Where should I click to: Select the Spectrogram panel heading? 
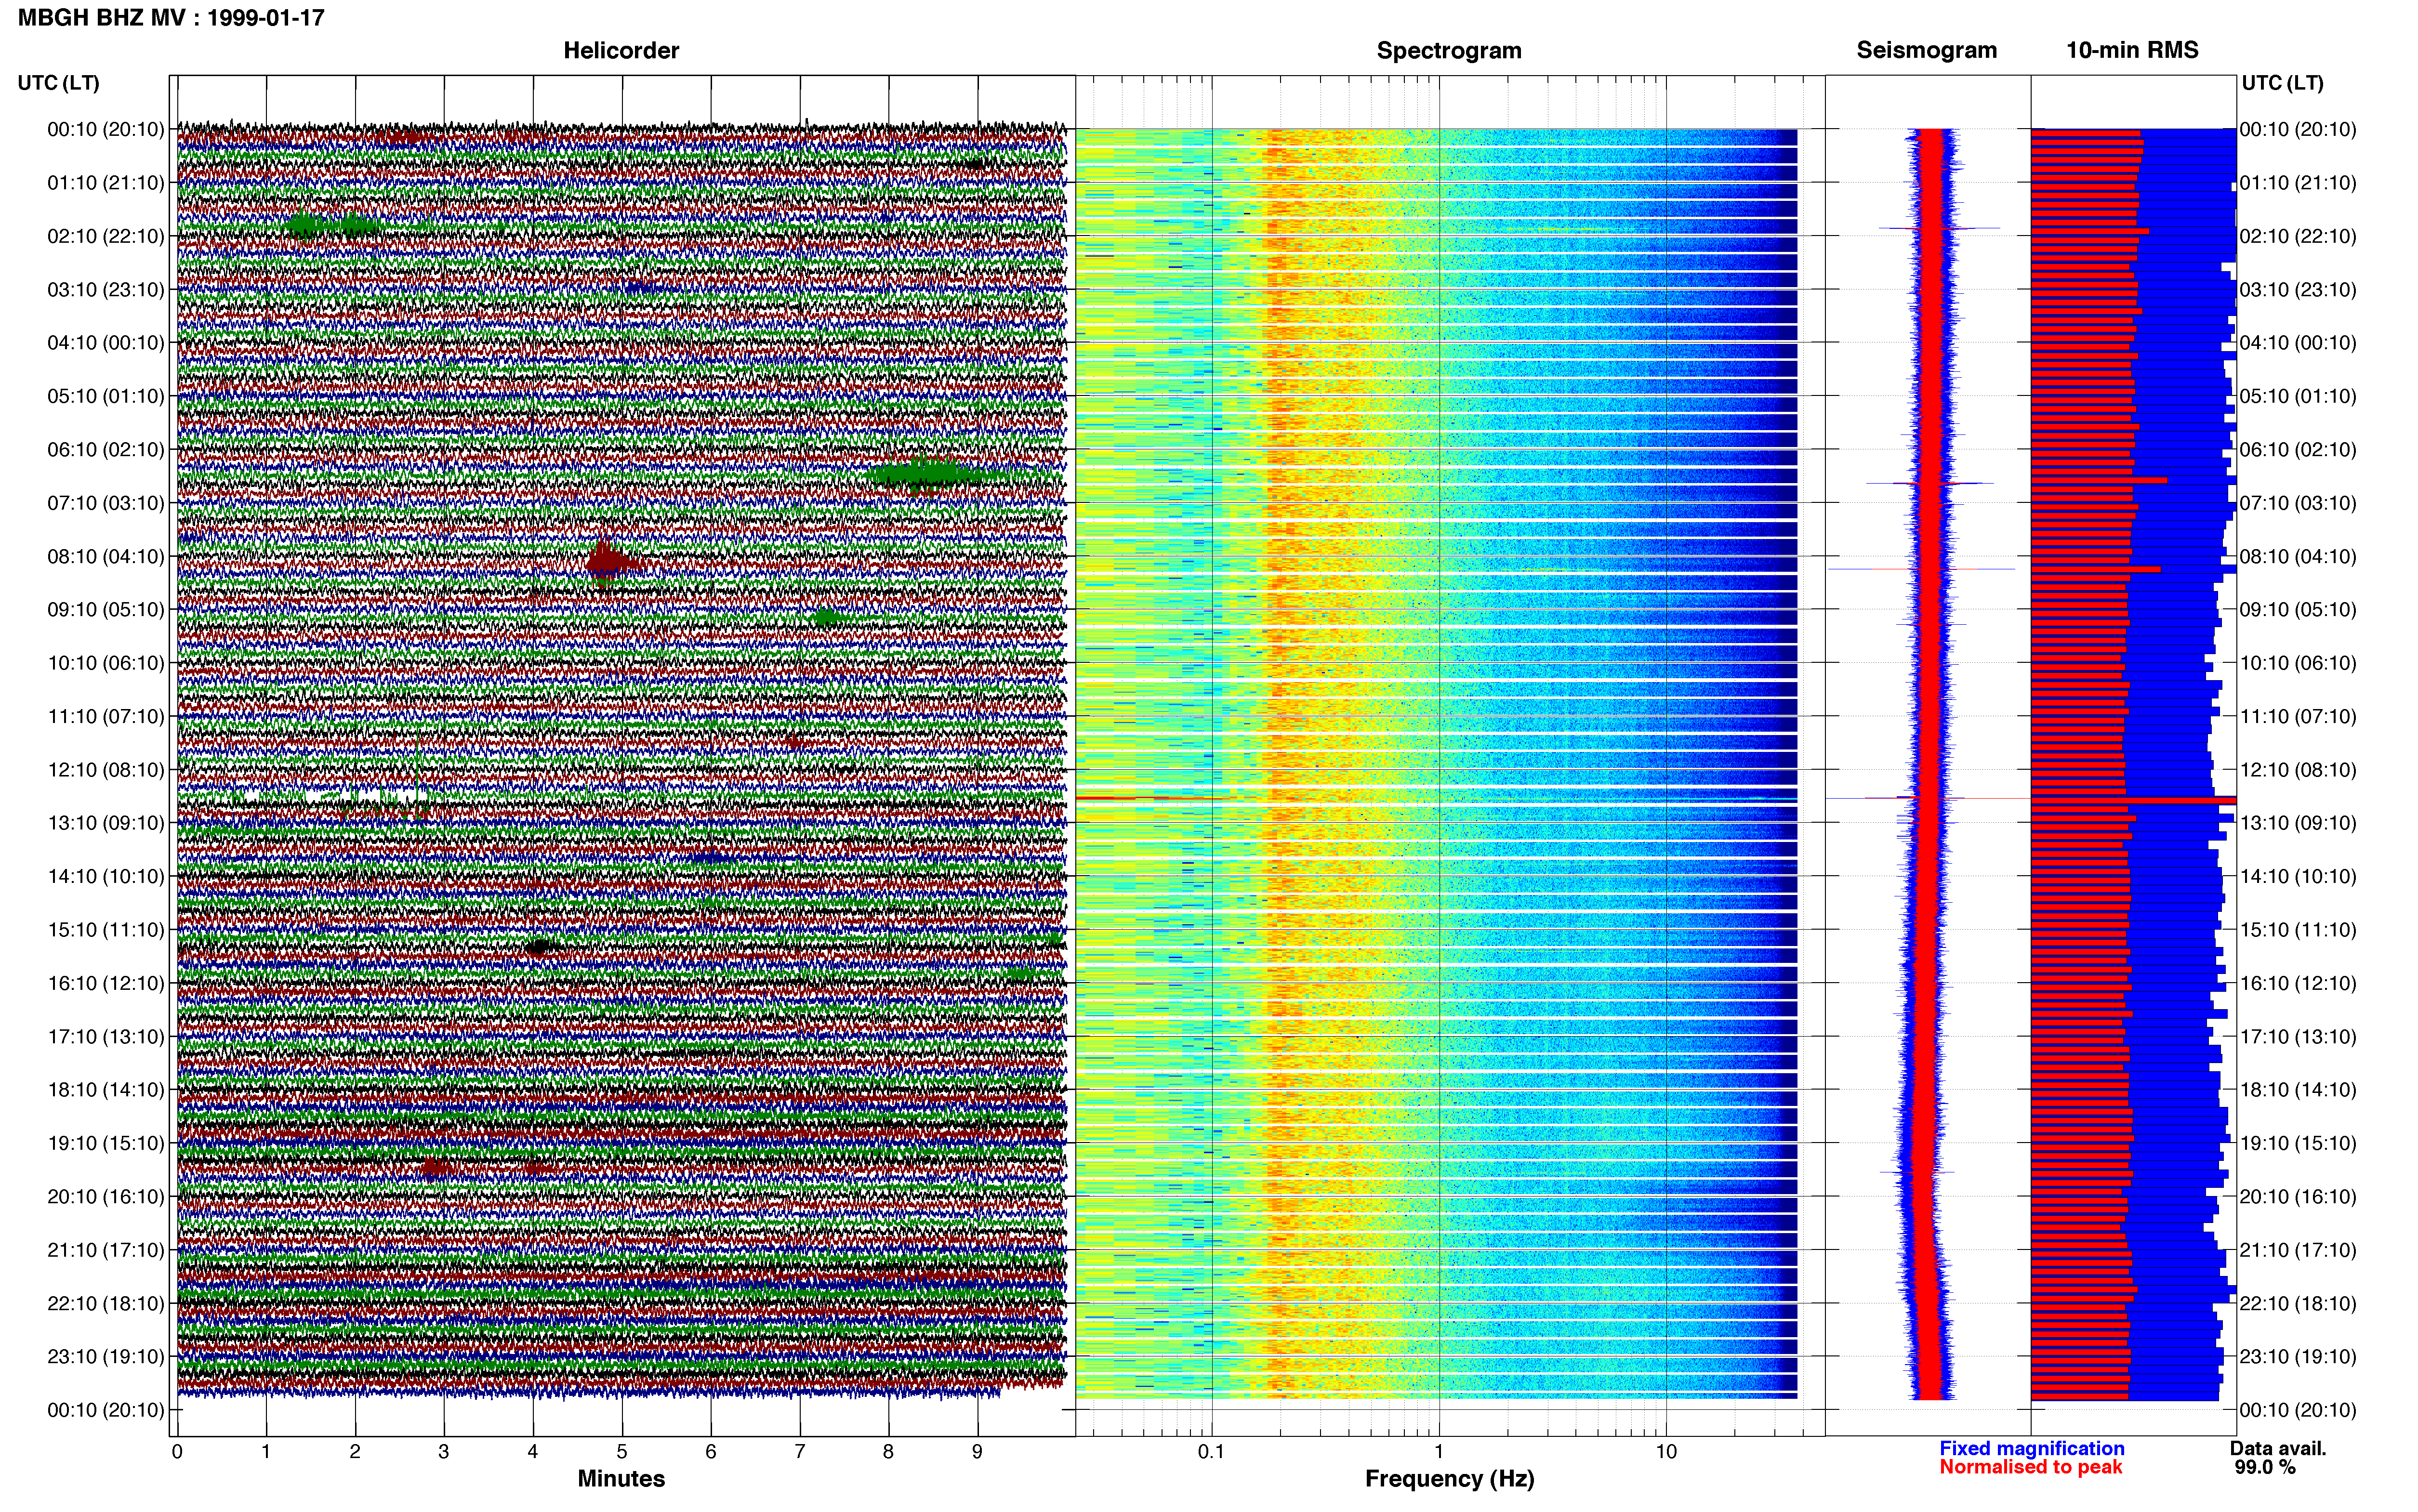[x=1449, y=51]
